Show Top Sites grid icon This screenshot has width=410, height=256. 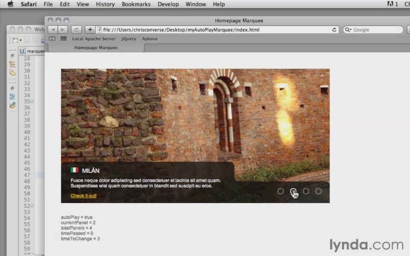pos(63,39)
